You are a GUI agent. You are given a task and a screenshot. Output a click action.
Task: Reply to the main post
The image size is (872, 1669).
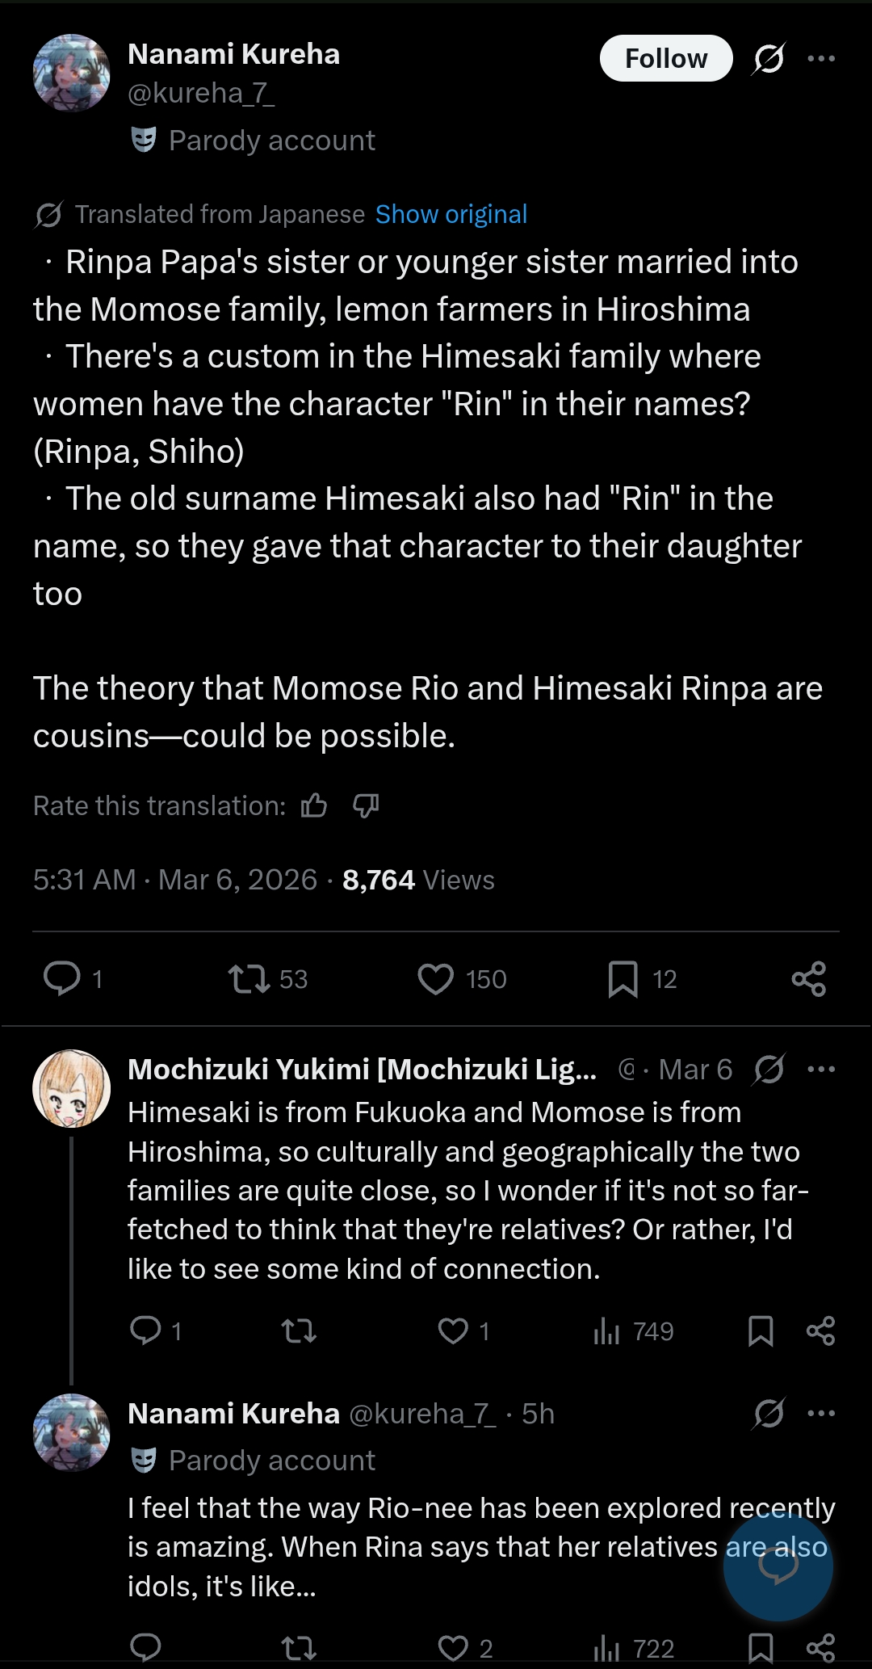pos(62,978)
